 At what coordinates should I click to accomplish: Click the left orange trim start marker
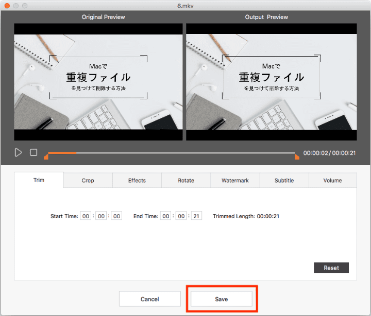[x=46, y=156]
